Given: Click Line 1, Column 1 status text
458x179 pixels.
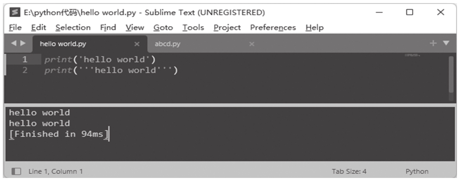Looking at the screenshot, I should 56,171.
